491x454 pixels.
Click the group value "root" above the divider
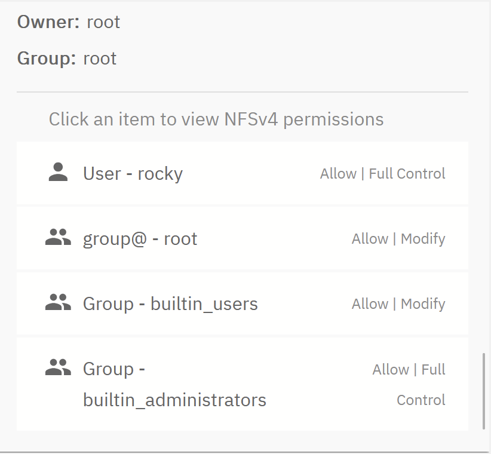point(100,59)
